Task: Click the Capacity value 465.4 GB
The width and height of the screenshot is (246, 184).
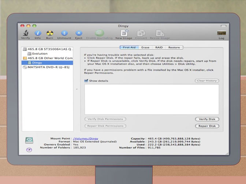Action: click(174, 139)
